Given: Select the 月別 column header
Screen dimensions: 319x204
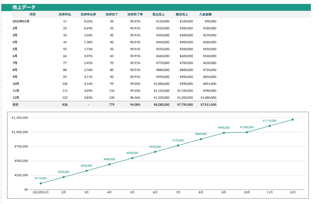Looking at the screenshot, I should [x=32, y=14].
